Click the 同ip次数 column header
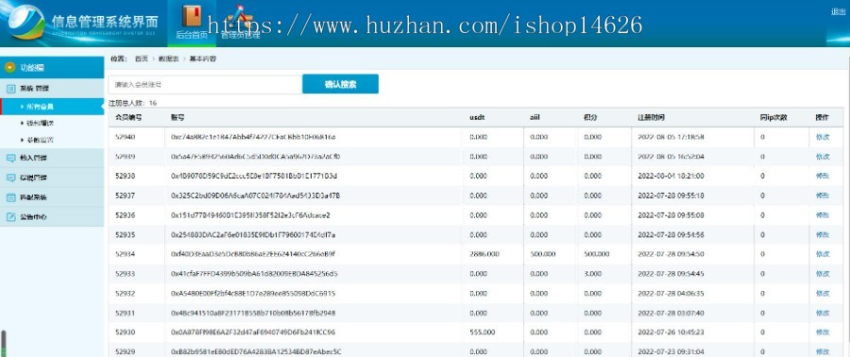Screen dimensions: 850x357 tap(773, 117)
